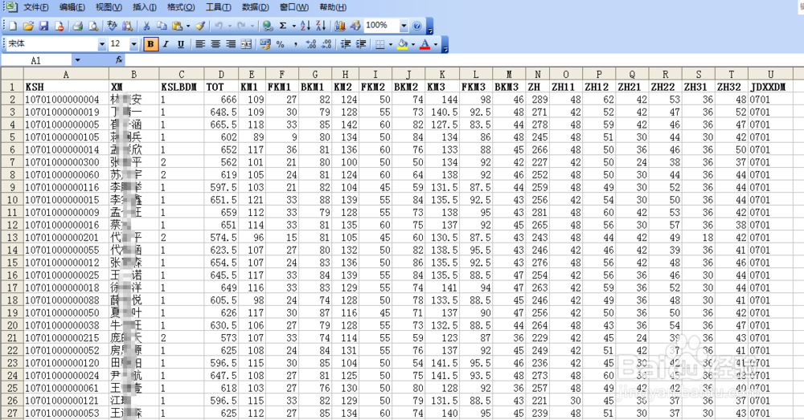The height and width of the screenshot is (420, 804).
Task: Open Print Preview
Action: pos(93,26)
